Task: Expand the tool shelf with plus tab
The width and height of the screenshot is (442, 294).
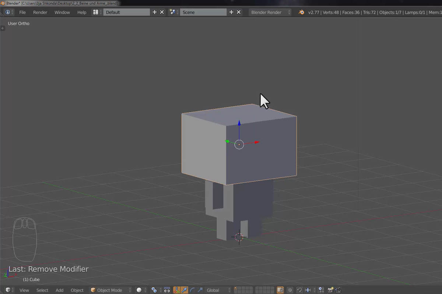Action: coord(3,28)
